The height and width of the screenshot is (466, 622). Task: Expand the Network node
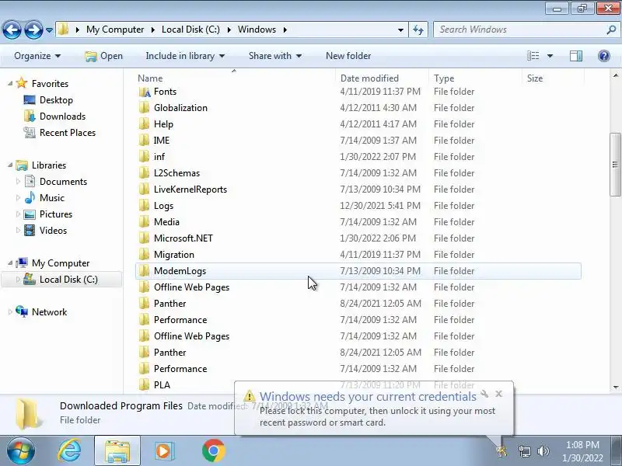point(10,312)
